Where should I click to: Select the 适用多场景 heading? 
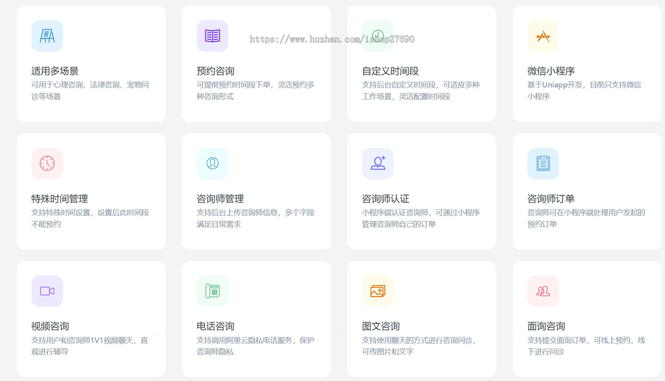[55, 71]
